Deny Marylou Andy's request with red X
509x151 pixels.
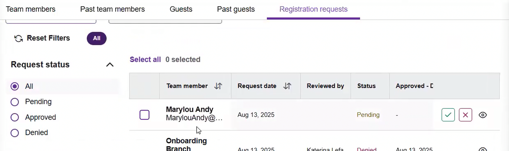click(x=465, y=115)
